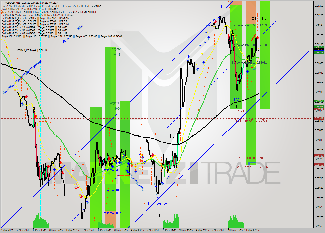Viewport: 325px width, 233px height.
Task: Select the 'correction 61.8' blue label
Action: (x=112, y=190)
